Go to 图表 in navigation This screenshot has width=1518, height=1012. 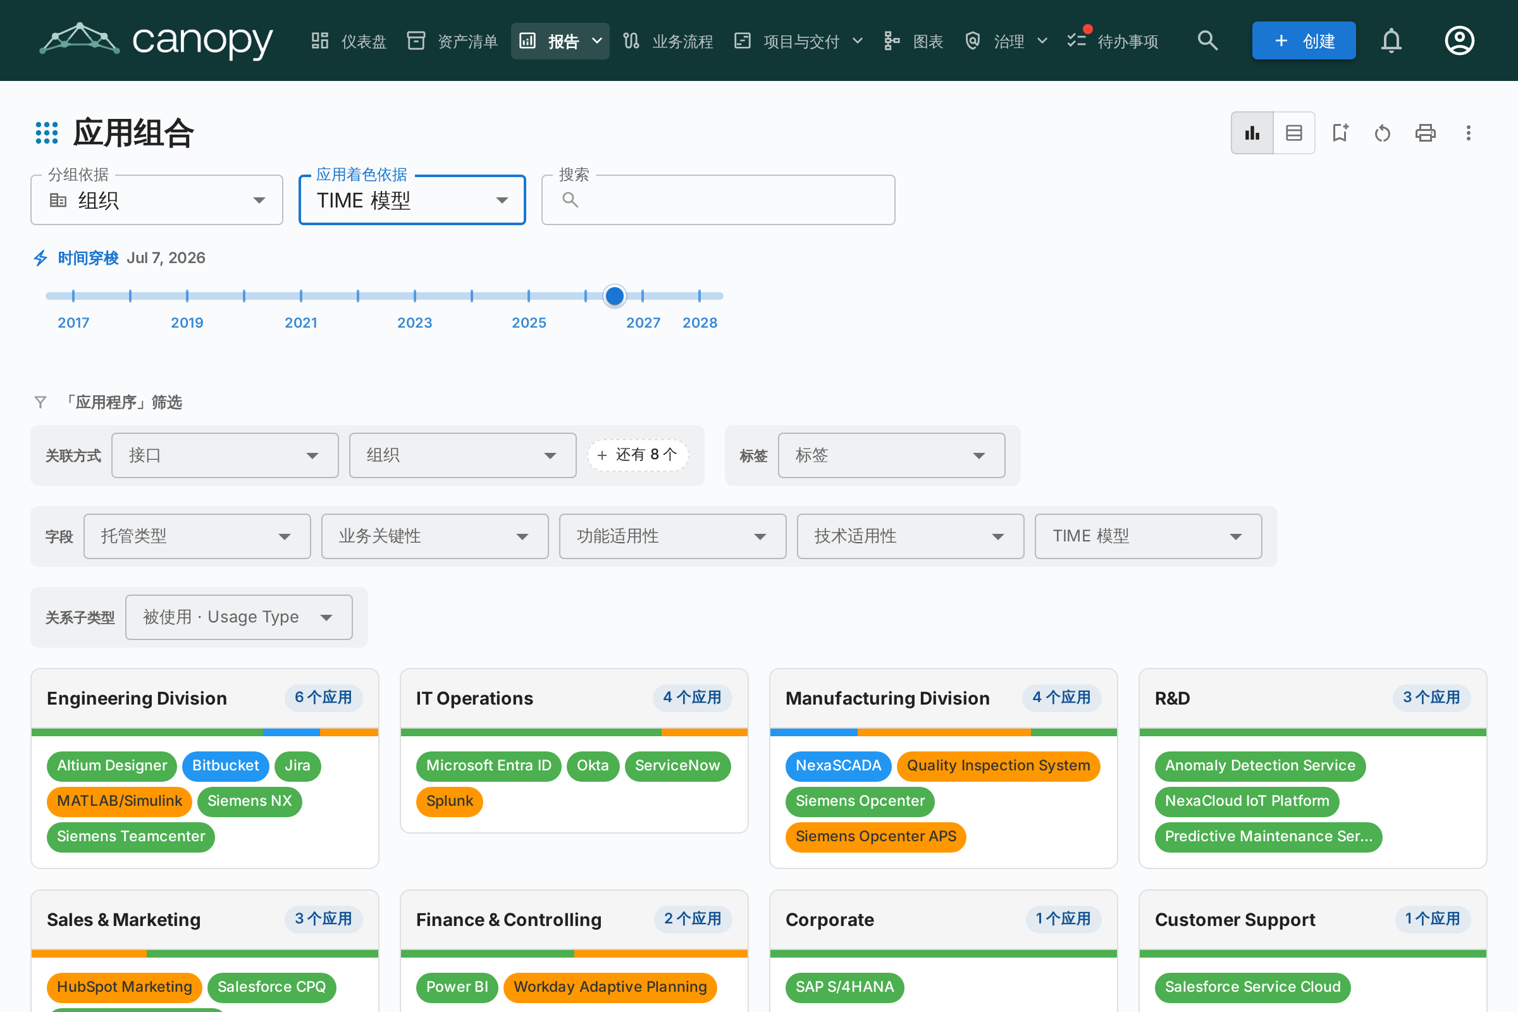click(x=913, y=40)
